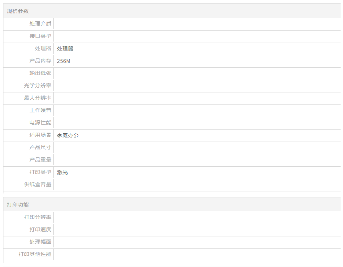Click the 输出纸张 row label

pos(40,73)
